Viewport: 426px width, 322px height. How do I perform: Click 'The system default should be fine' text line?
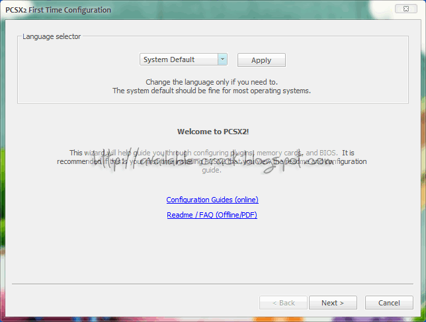[212, 91]
